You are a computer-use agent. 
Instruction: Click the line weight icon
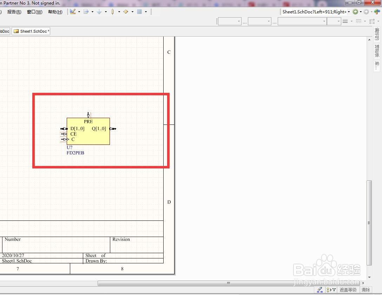[345, 21]
